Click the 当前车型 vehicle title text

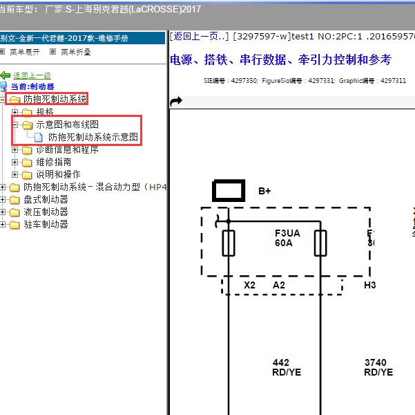point(100,10)
